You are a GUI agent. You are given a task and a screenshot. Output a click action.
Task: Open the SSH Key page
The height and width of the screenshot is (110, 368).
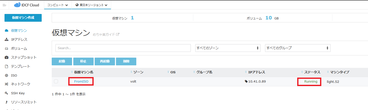(x=18, y=93)
